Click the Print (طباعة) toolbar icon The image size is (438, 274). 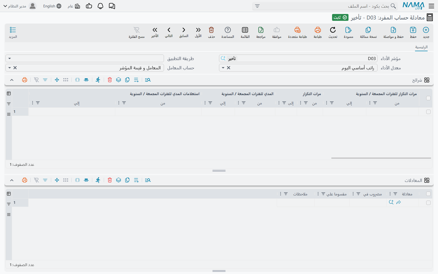click(318, 30)
